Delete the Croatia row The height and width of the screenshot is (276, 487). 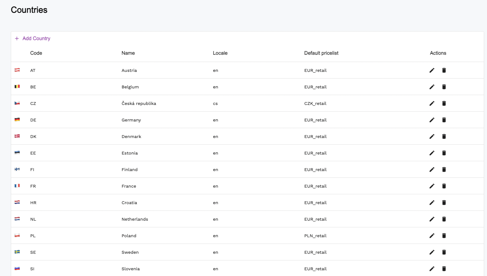pyautogui.click(x=444, y=203)
